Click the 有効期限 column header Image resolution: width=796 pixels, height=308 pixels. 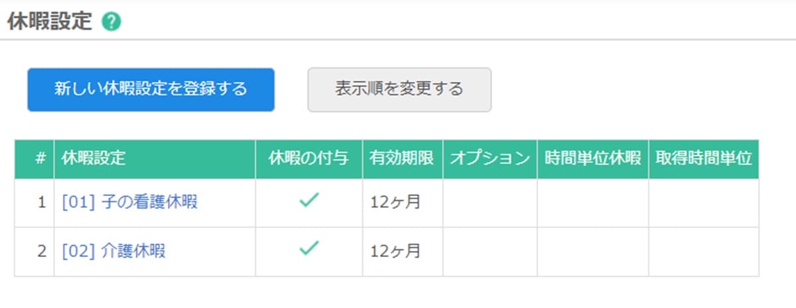[403, 159]
